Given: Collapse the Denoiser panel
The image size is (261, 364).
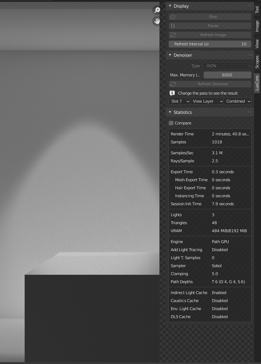Looking at the screenshot, I should [x=170, y=55].
